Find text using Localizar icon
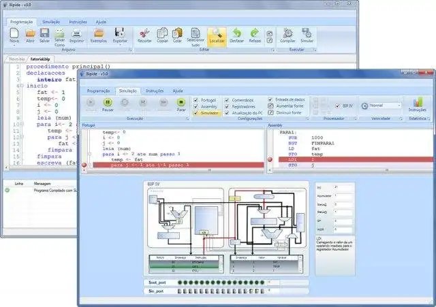This screenshot has width=436, height=307. (x=217, y=36)
